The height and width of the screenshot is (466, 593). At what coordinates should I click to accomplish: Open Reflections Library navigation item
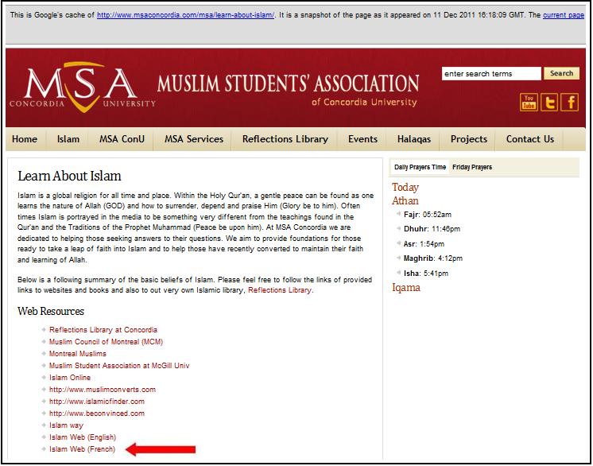[x=285, y=139]
